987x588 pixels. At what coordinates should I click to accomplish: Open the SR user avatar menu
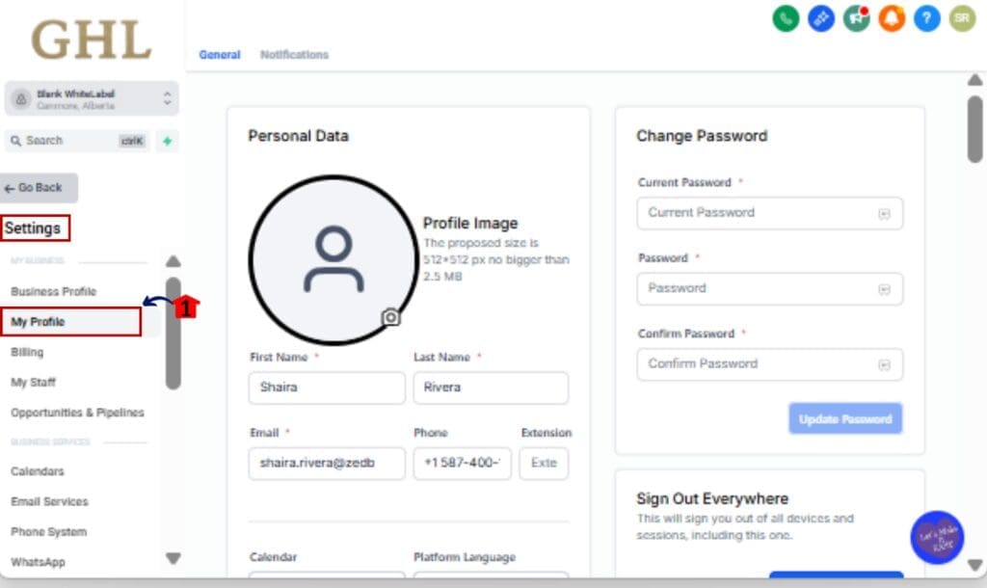(961, 18)
